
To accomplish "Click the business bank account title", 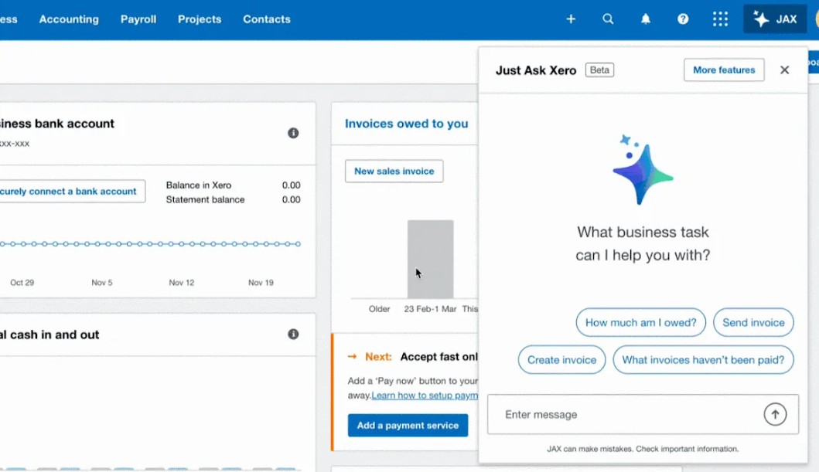I will (x=57, y=124).
